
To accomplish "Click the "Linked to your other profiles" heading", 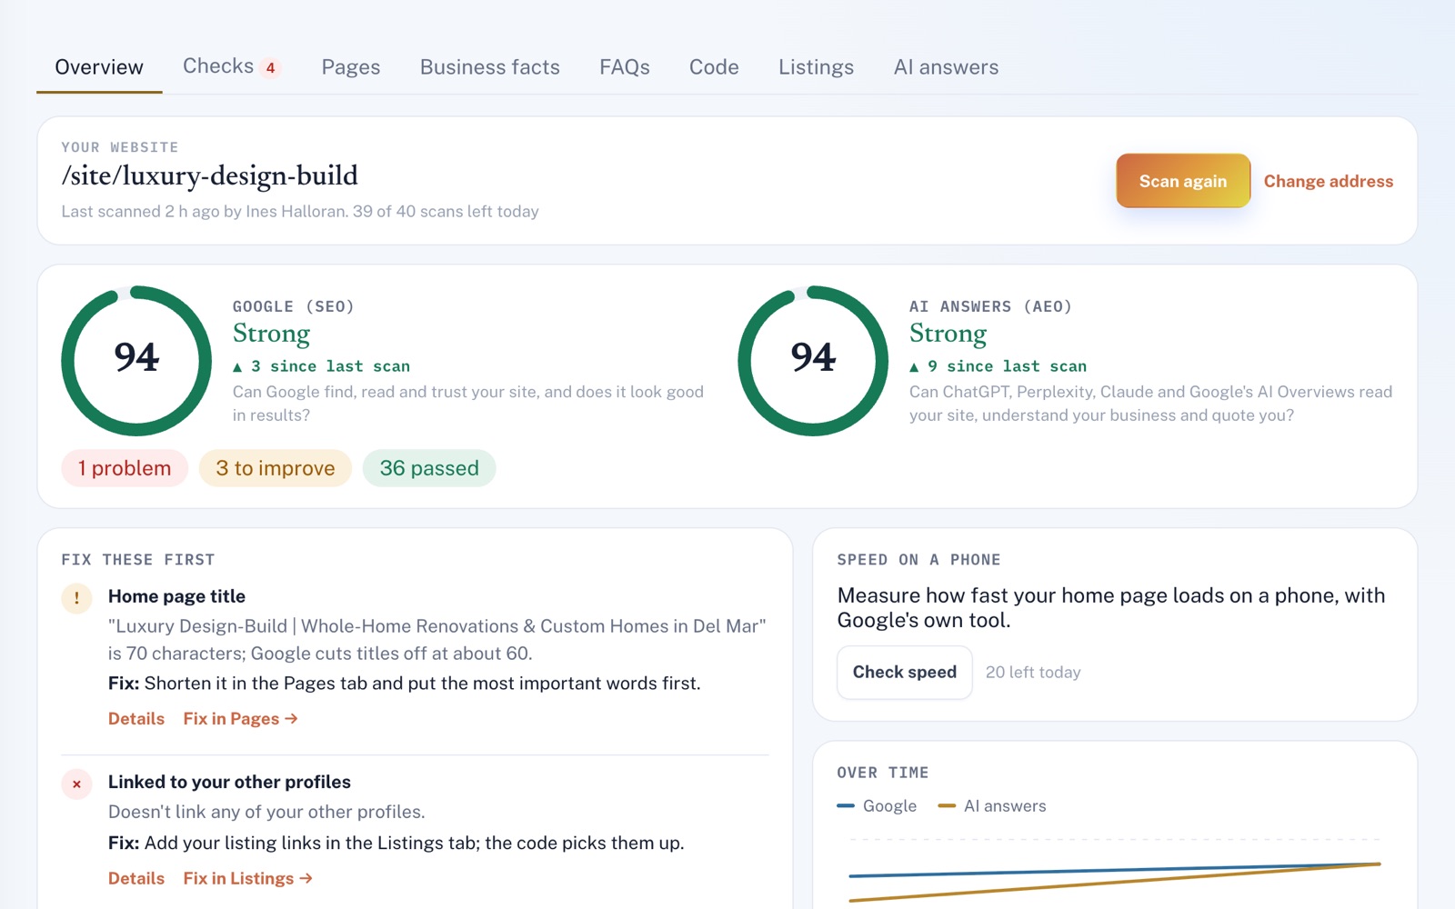I will pyautogui.click(x=229, y=782).
